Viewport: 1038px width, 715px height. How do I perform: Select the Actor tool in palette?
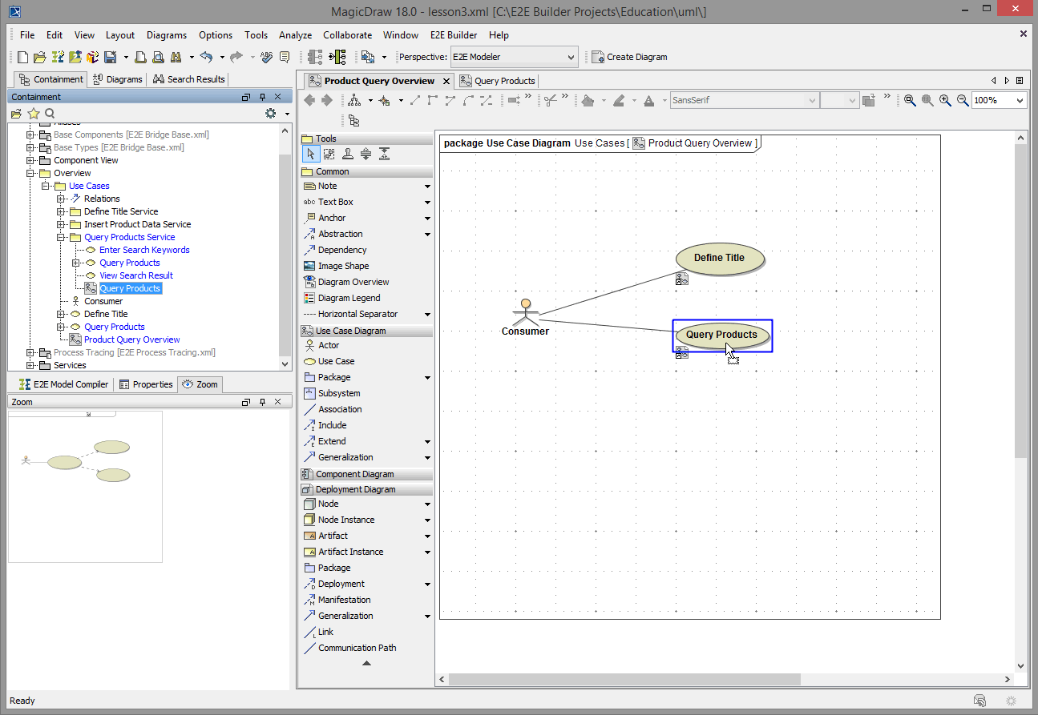[x=329, y=345]
